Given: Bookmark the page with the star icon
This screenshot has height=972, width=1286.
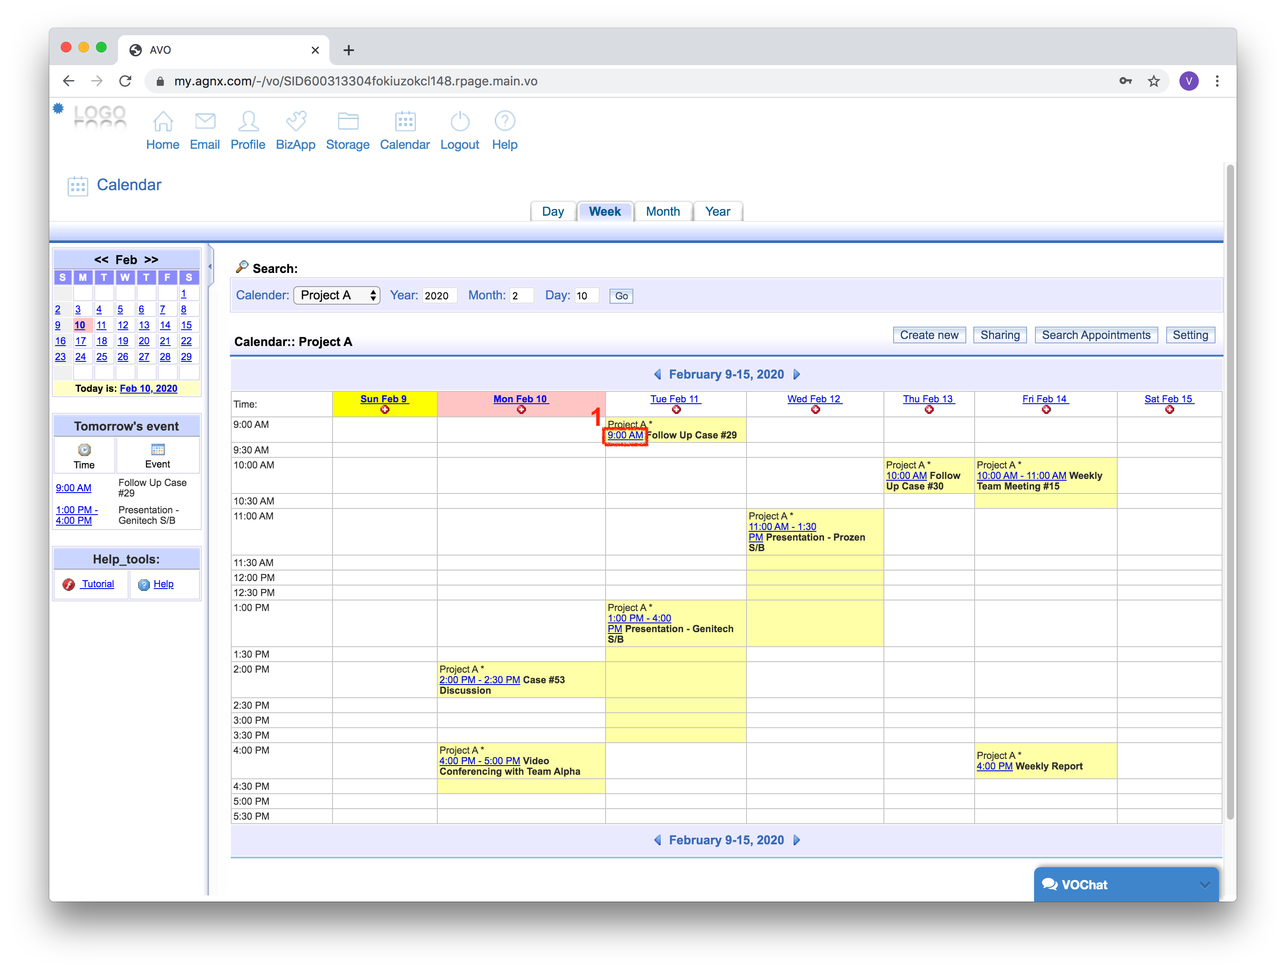Looking at the screenshot, I should click(x=1153, y=81).
